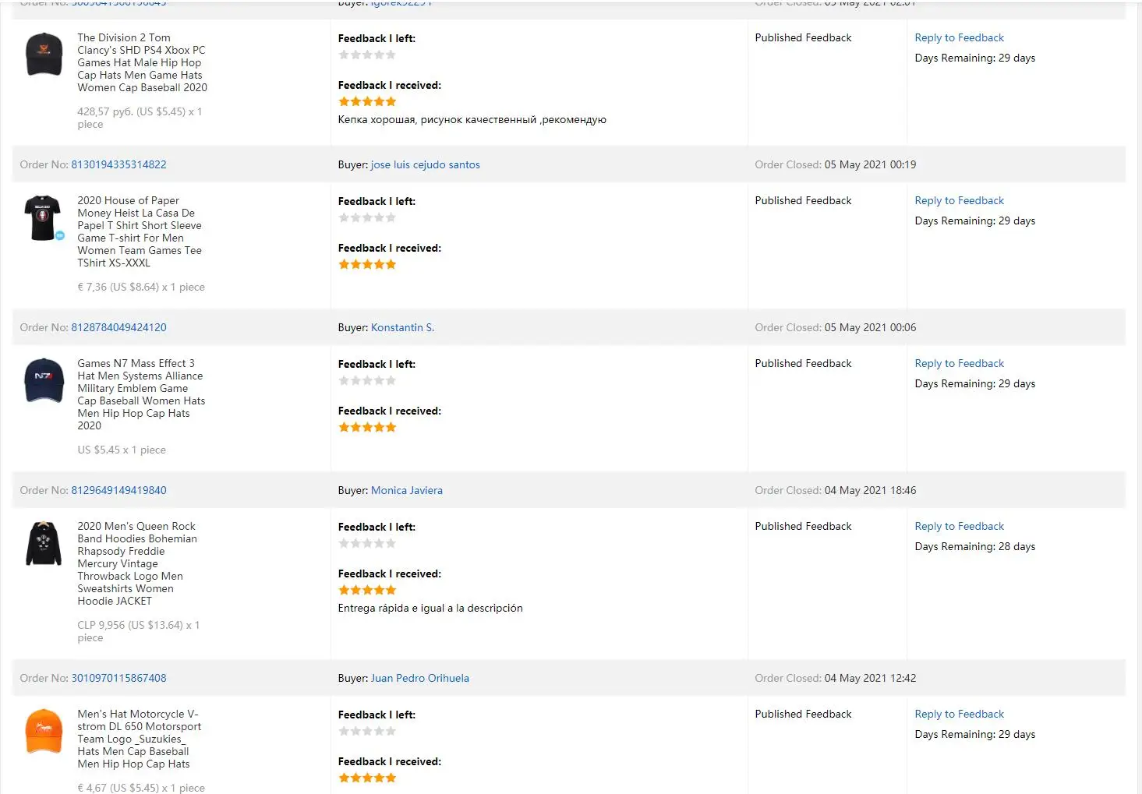Open buyer Monica Javiera's profile
1142x794 pixels.
pos(406,490)
